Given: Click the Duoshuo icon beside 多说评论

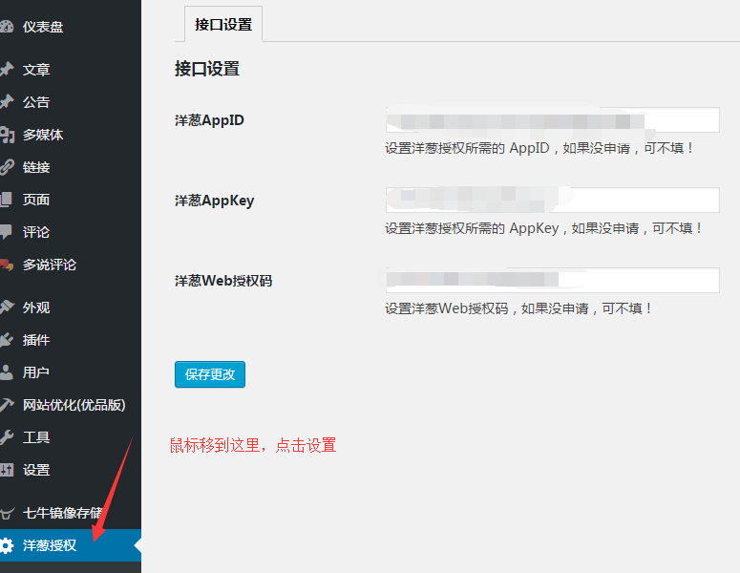Looking at the screenshot, I should (7, 265).
